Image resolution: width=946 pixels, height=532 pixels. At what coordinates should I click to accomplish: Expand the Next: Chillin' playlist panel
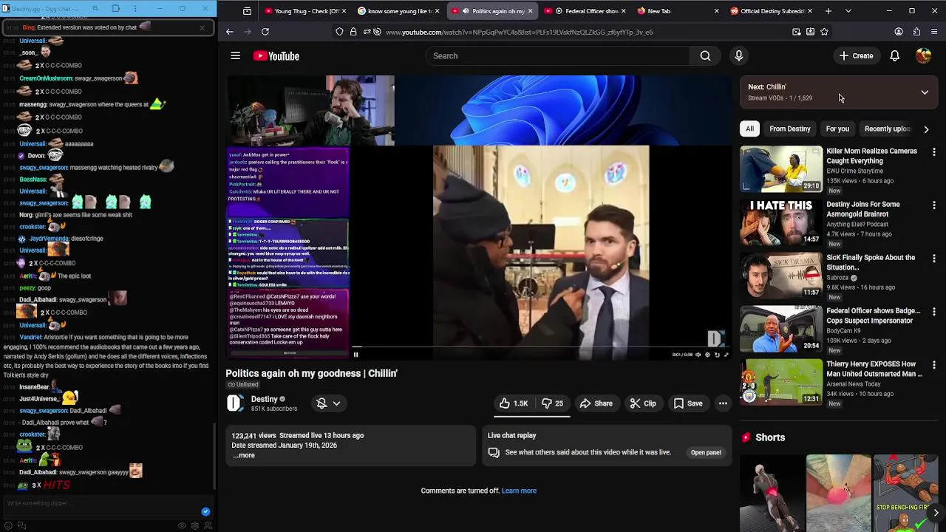(925, 92)
